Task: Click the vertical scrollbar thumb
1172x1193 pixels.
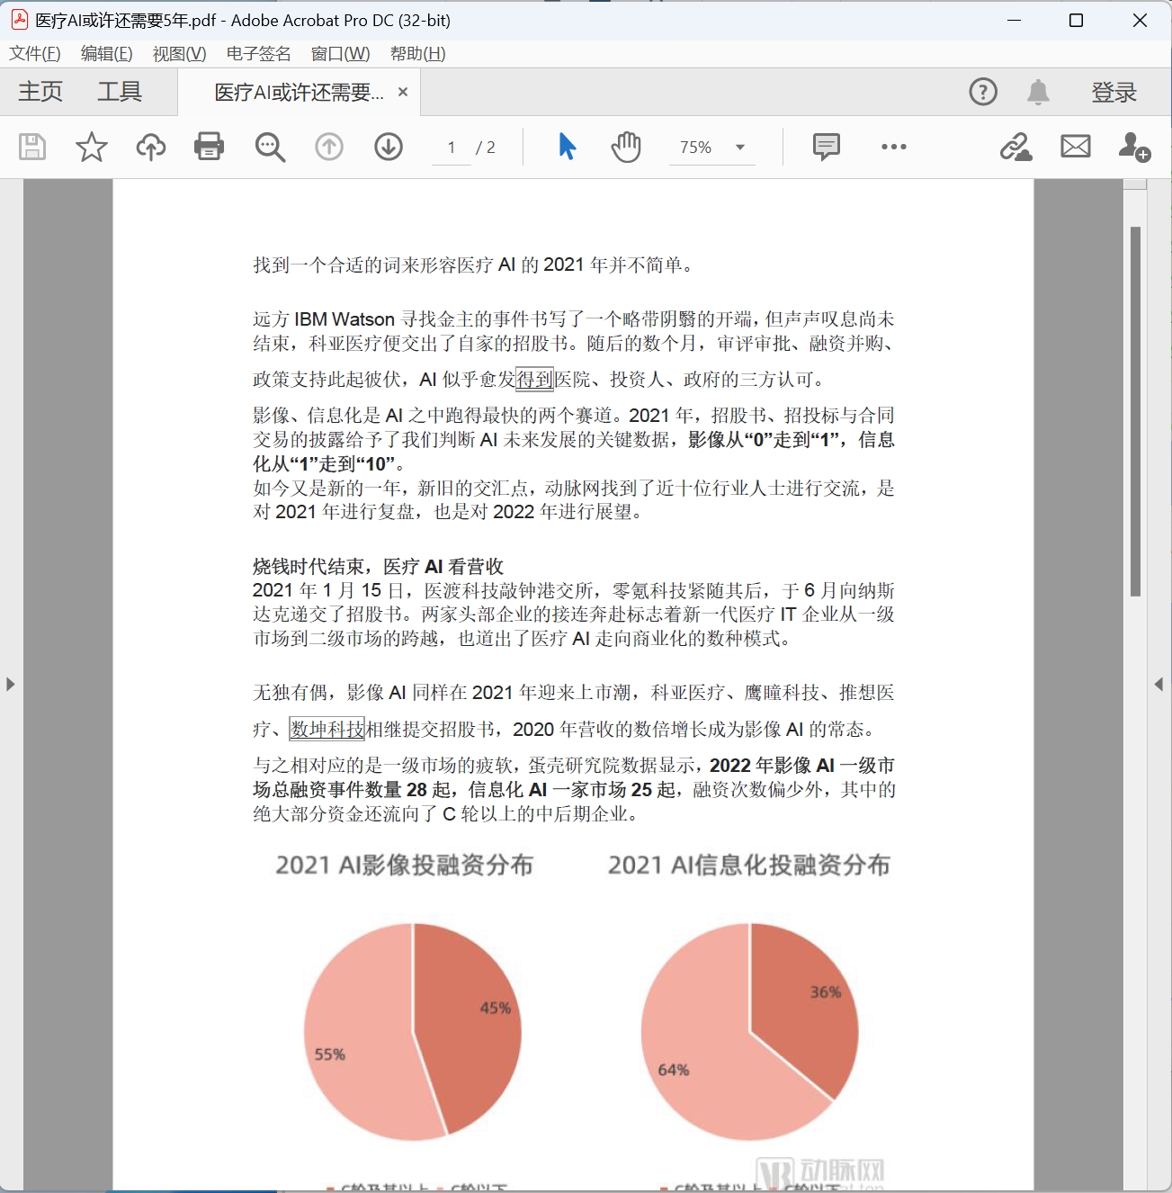Action: (1135, 410)
